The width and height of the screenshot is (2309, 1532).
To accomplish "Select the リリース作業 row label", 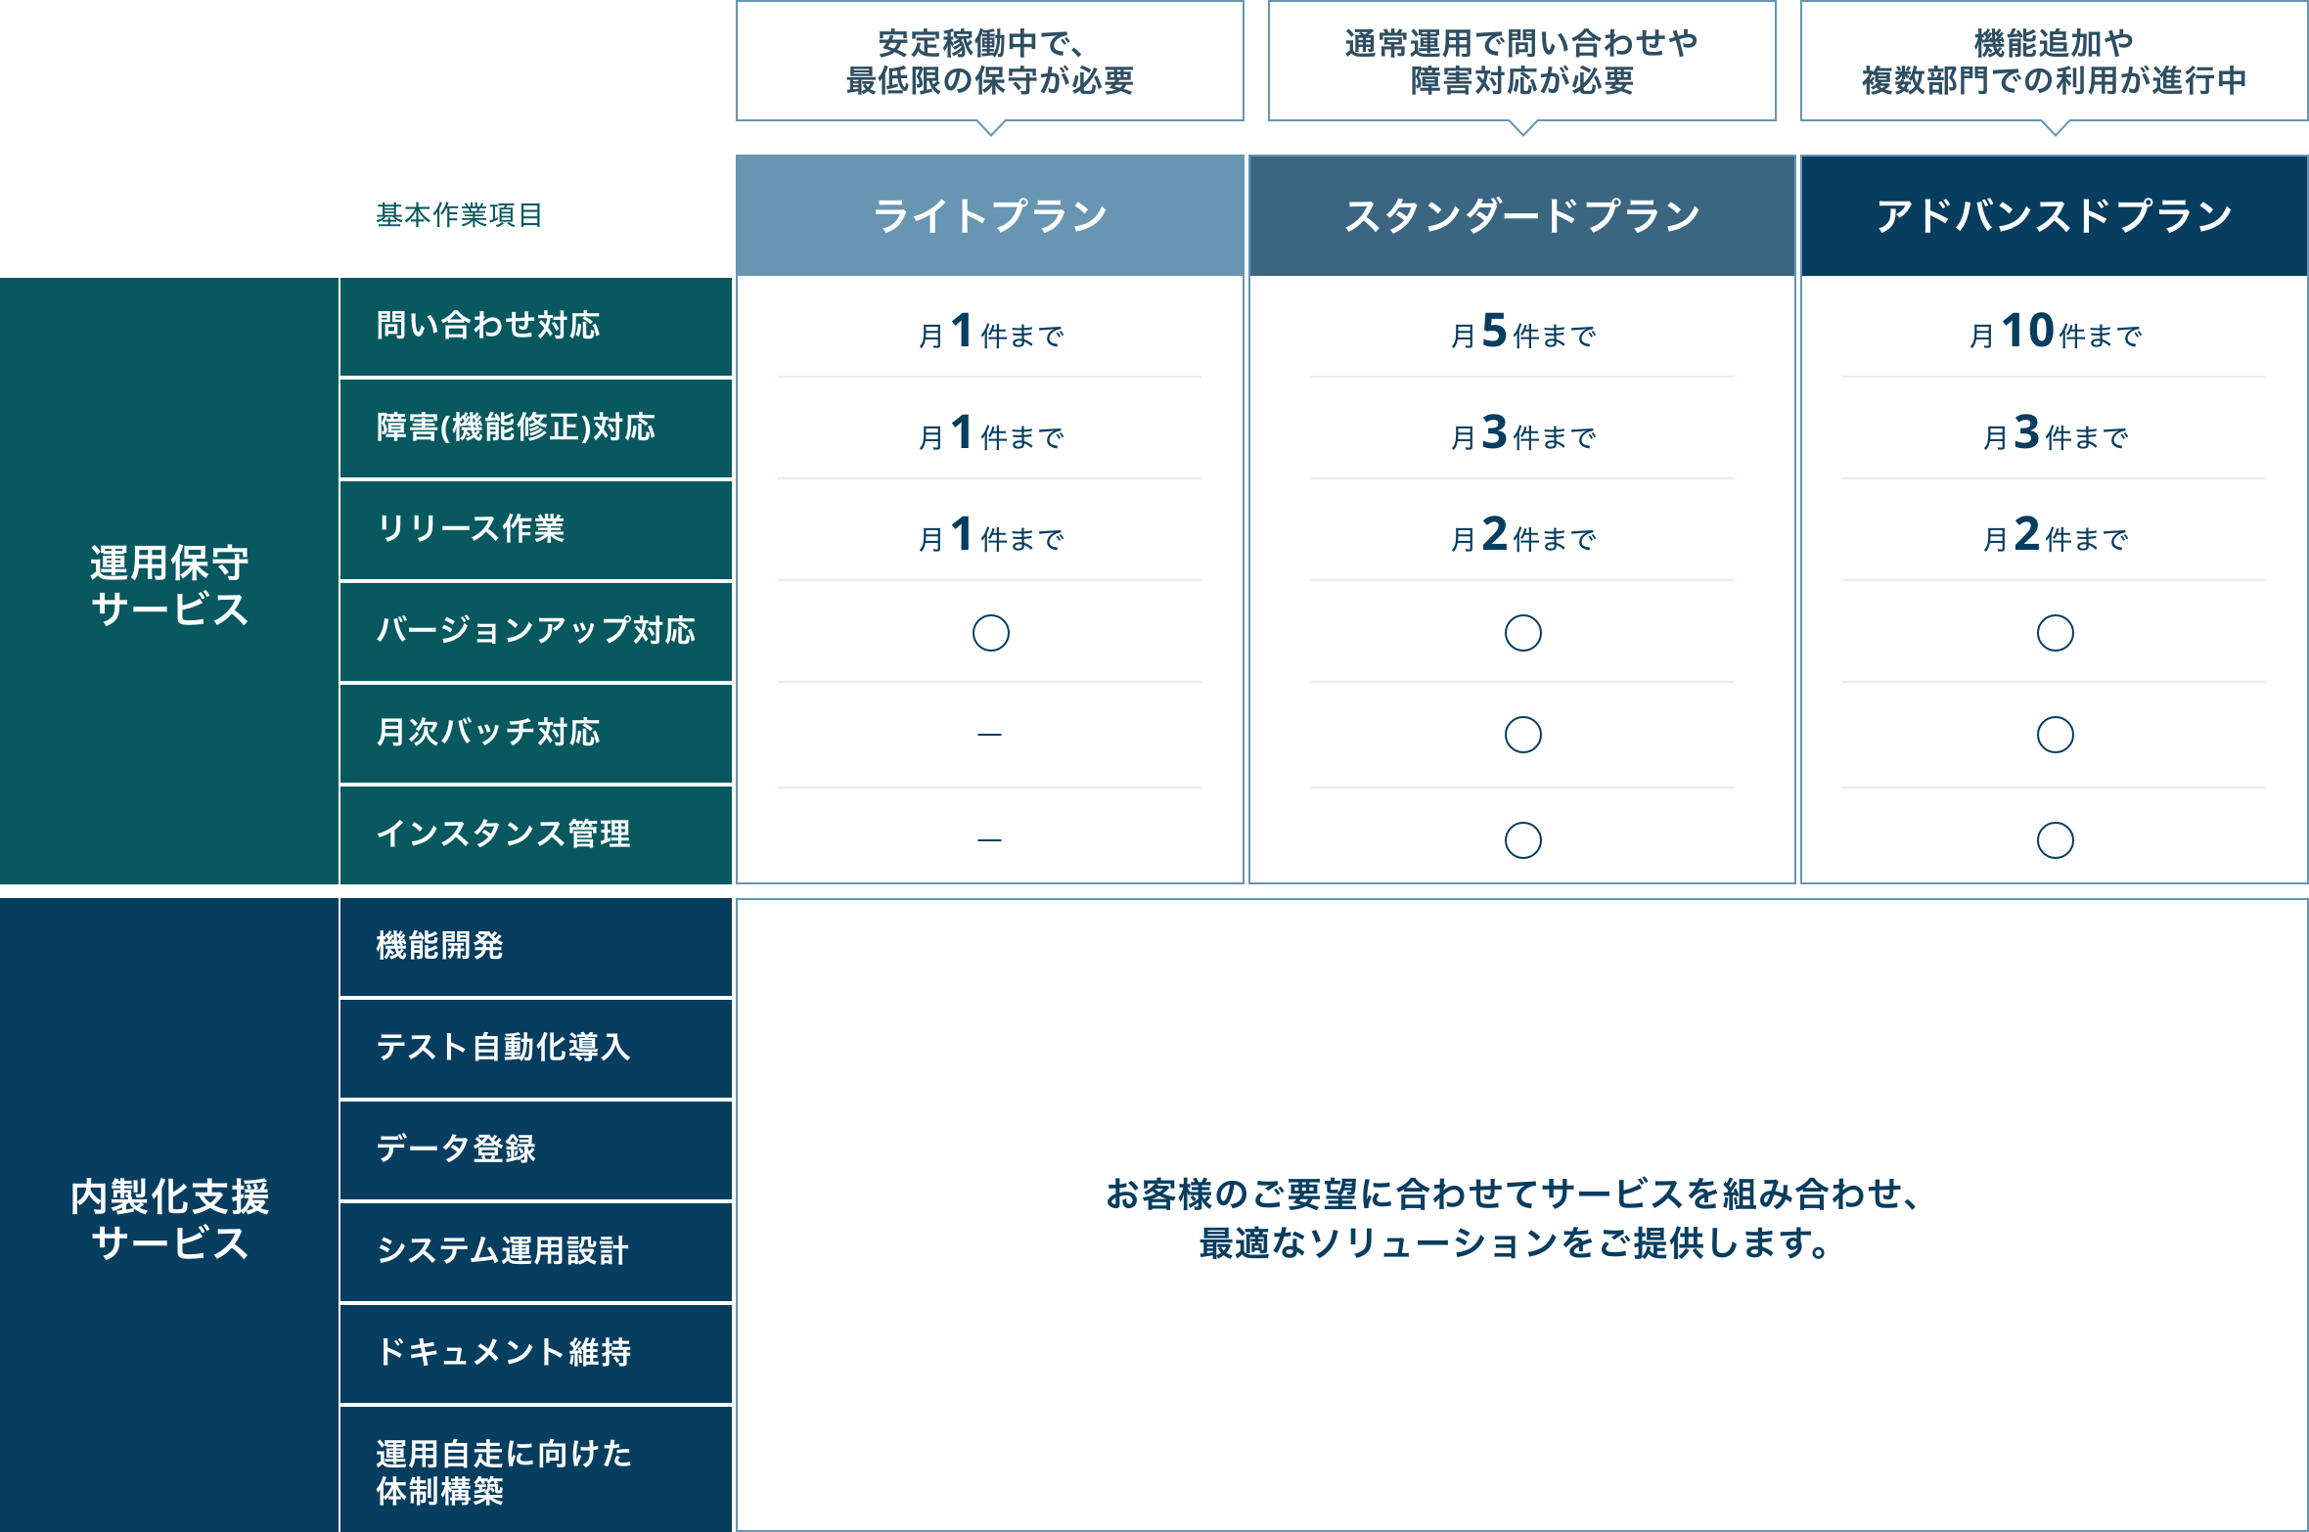I will point(536,530).
